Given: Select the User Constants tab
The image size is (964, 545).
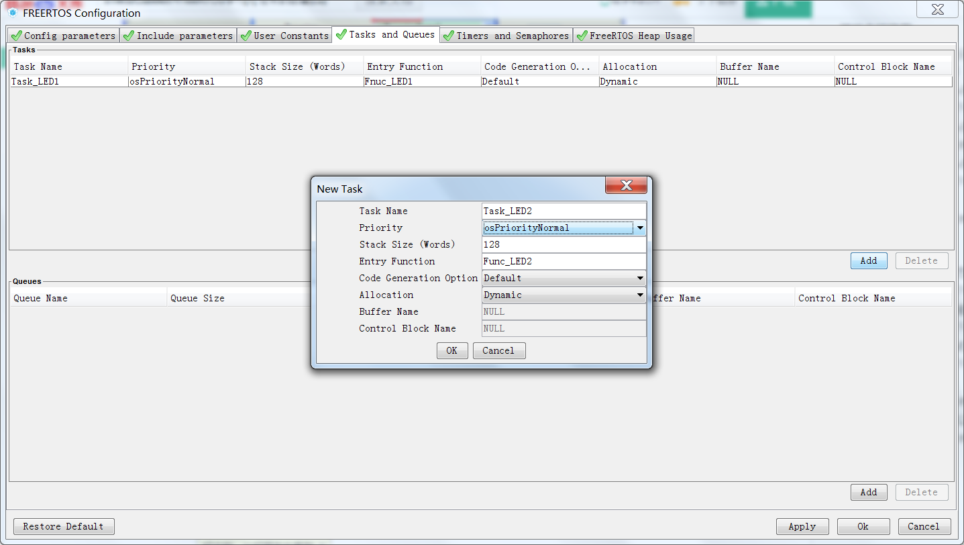Looking at the screenshot, I should click(284, 36).
